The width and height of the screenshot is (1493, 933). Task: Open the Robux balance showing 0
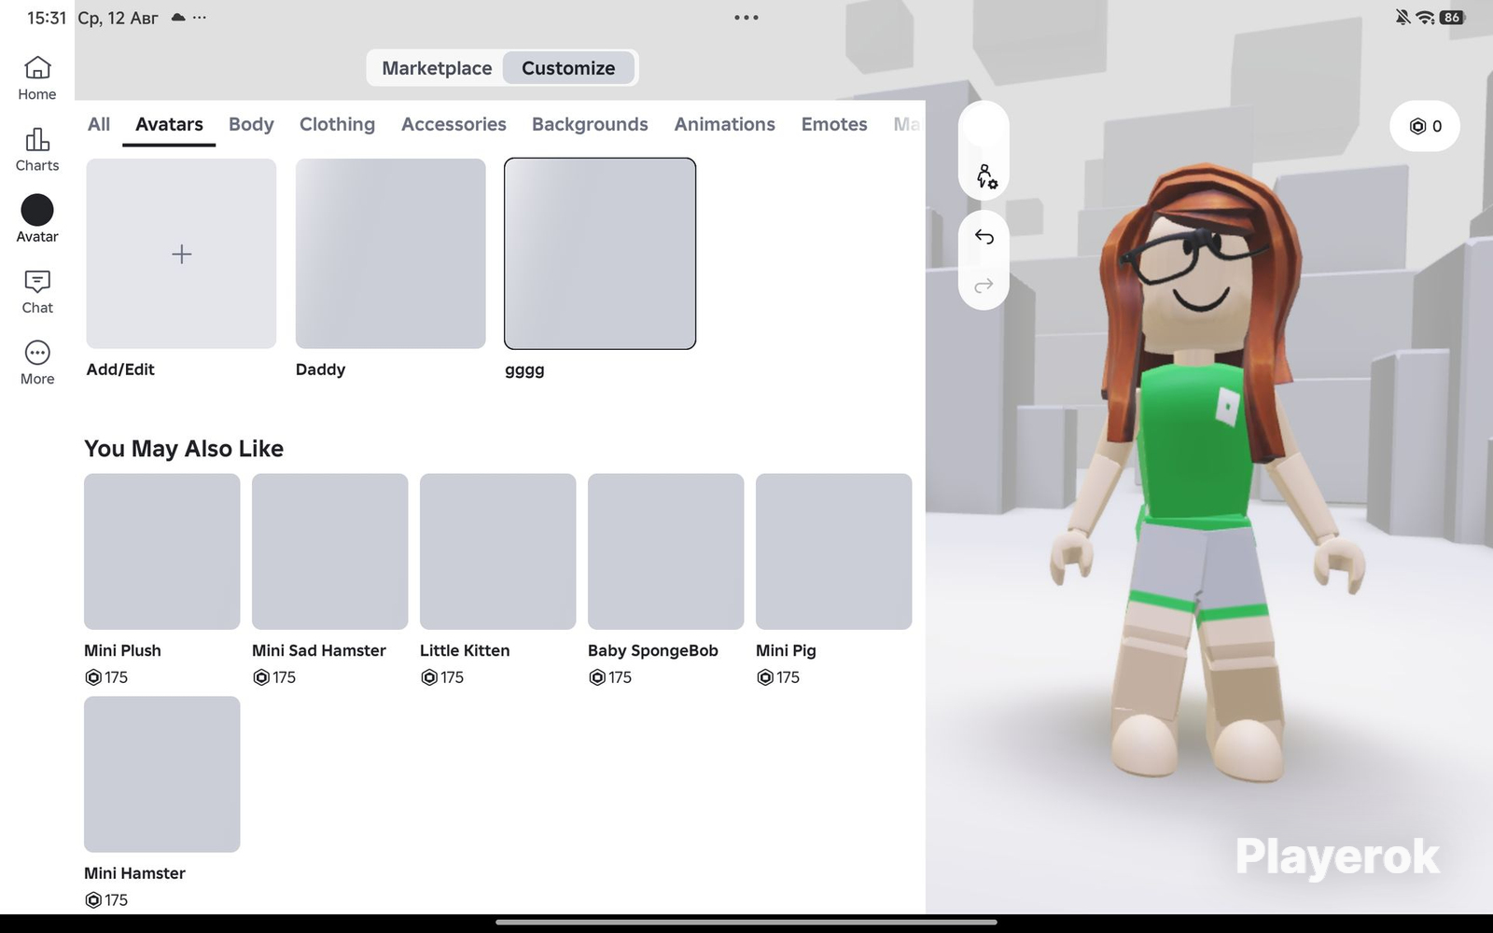click(x=1425, y=126)
